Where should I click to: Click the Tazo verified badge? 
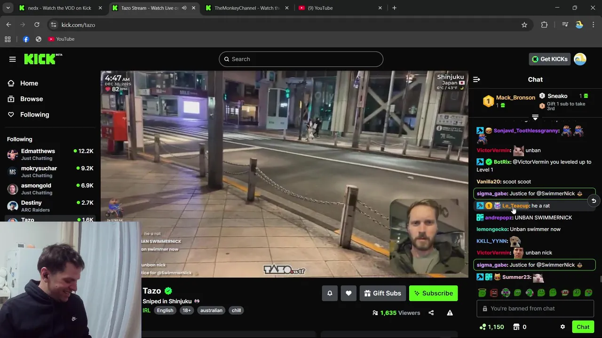pos(168,291)
